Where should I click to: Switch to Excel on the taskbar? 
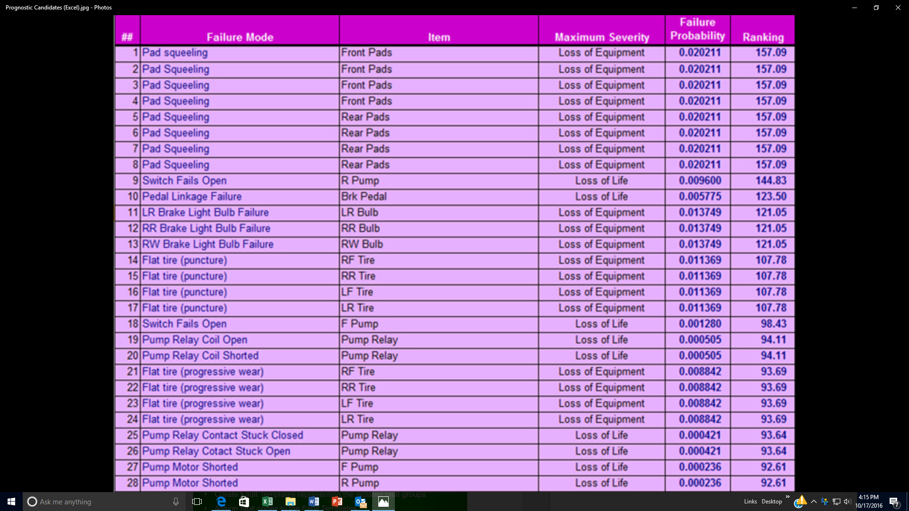click(267, 502)
